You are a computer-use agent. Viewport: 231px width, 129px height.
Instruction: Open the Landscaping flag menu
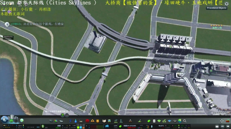[140, 121]
